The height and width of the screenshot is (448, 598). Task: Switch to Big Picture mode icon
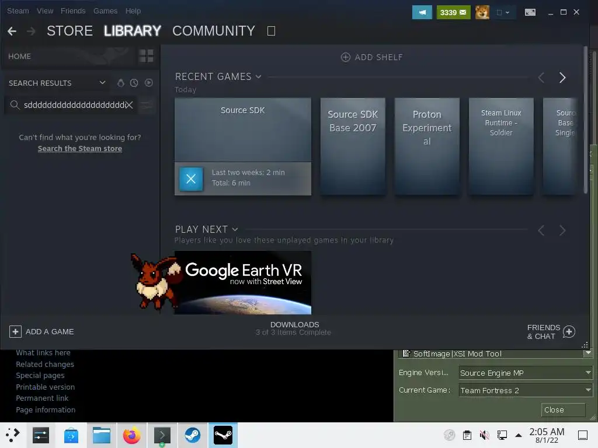pos(530,12)
